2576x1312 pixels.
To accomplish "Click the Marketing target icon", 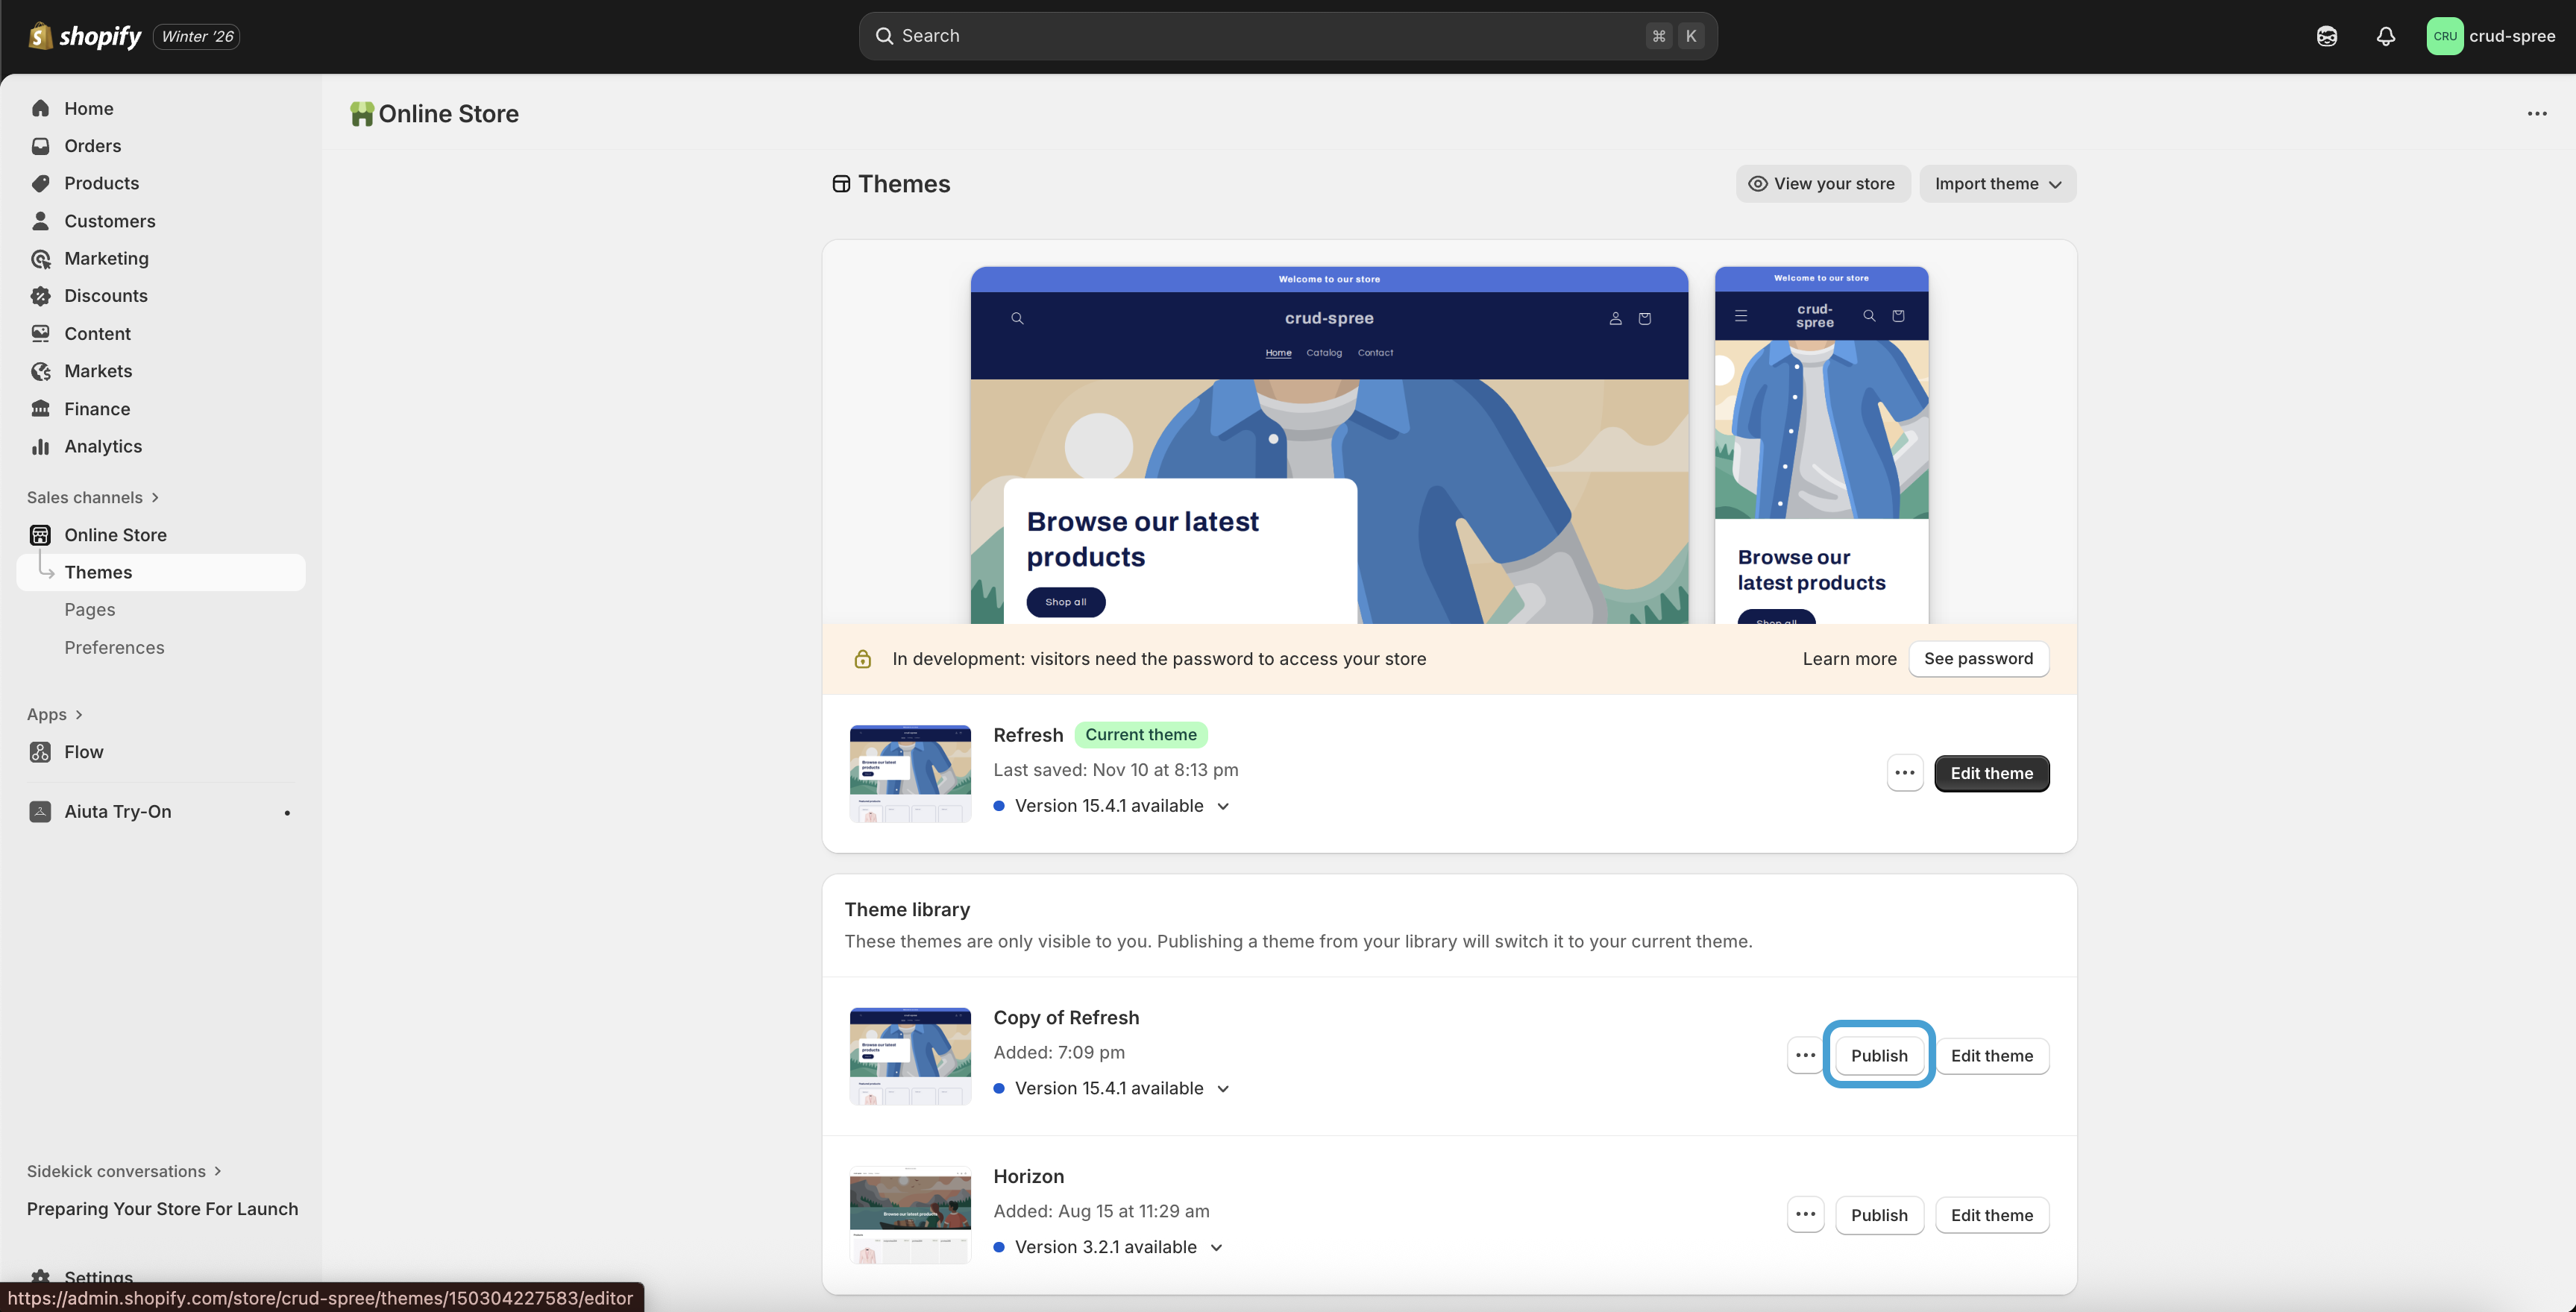I will [40, 259].
